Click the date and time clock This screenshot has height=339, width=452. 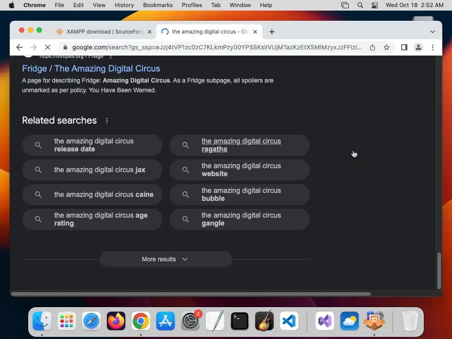tap(414, 5)
